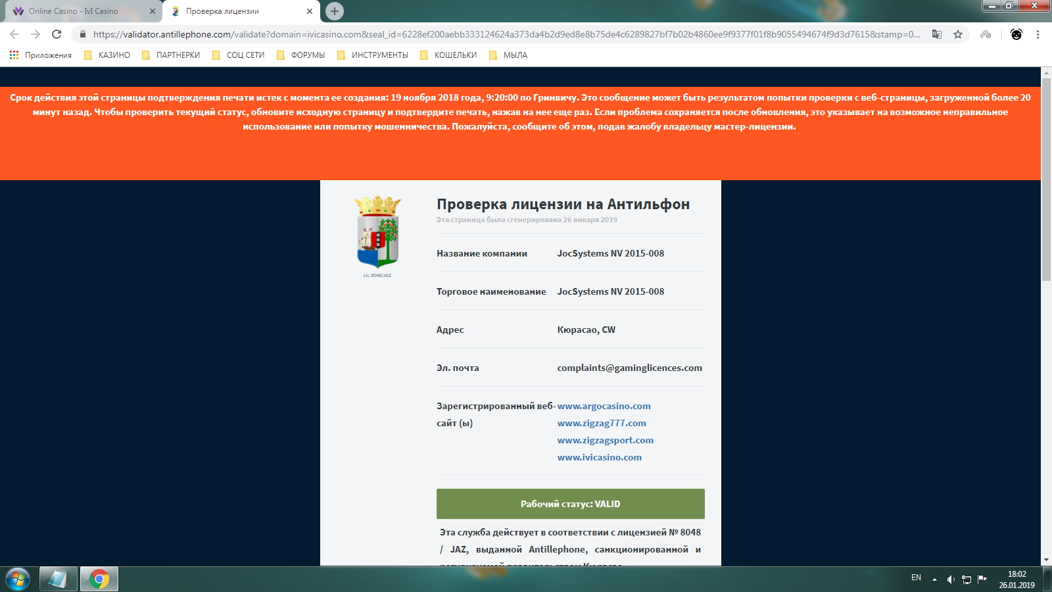The height and width of the screenshot is (592, 1052).
Task: Click the scrollbar down arrow
Action: [x=1046, y=560]
